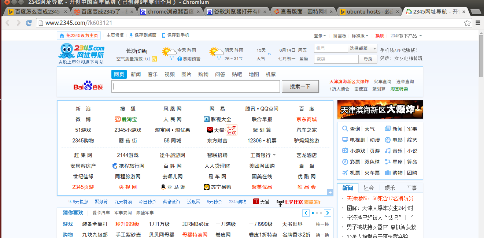Click the browser Forward arrow
This screenshot has width=484, height=238.
click(x=18, y=23)
